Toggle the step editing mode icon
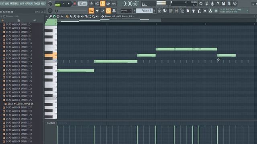 [x=103, y=11]
